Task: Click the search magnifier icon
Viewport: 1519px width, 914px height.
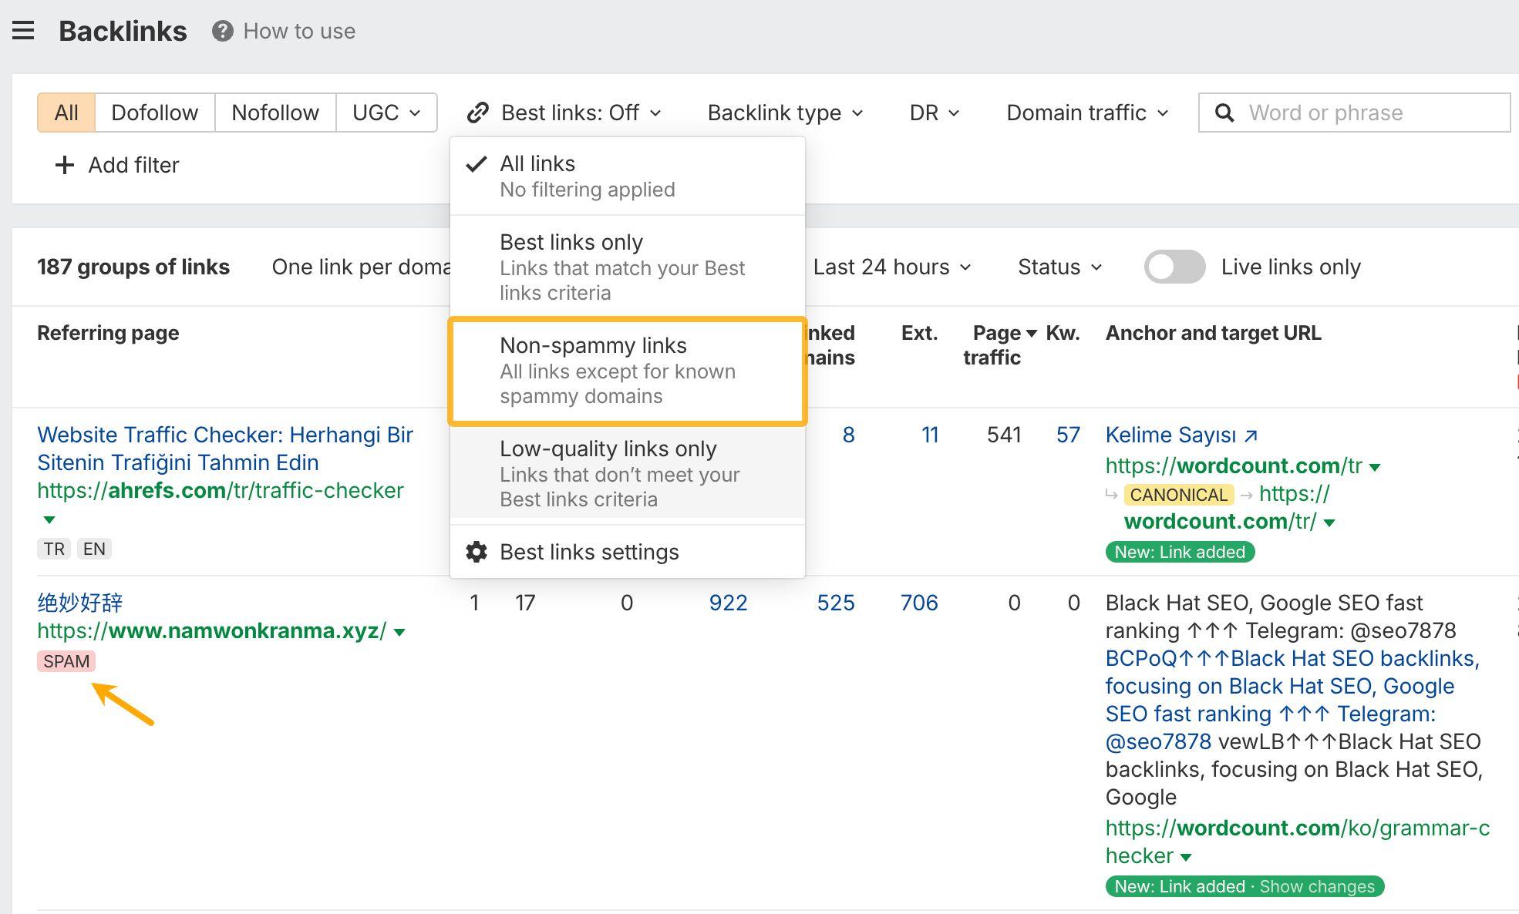Action: [1224, 113]
